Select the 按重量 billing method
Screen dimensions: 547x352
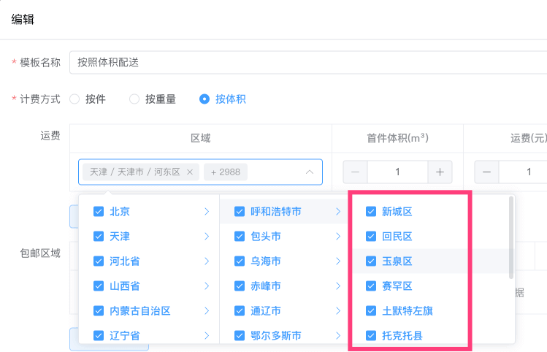click(134, 99)
